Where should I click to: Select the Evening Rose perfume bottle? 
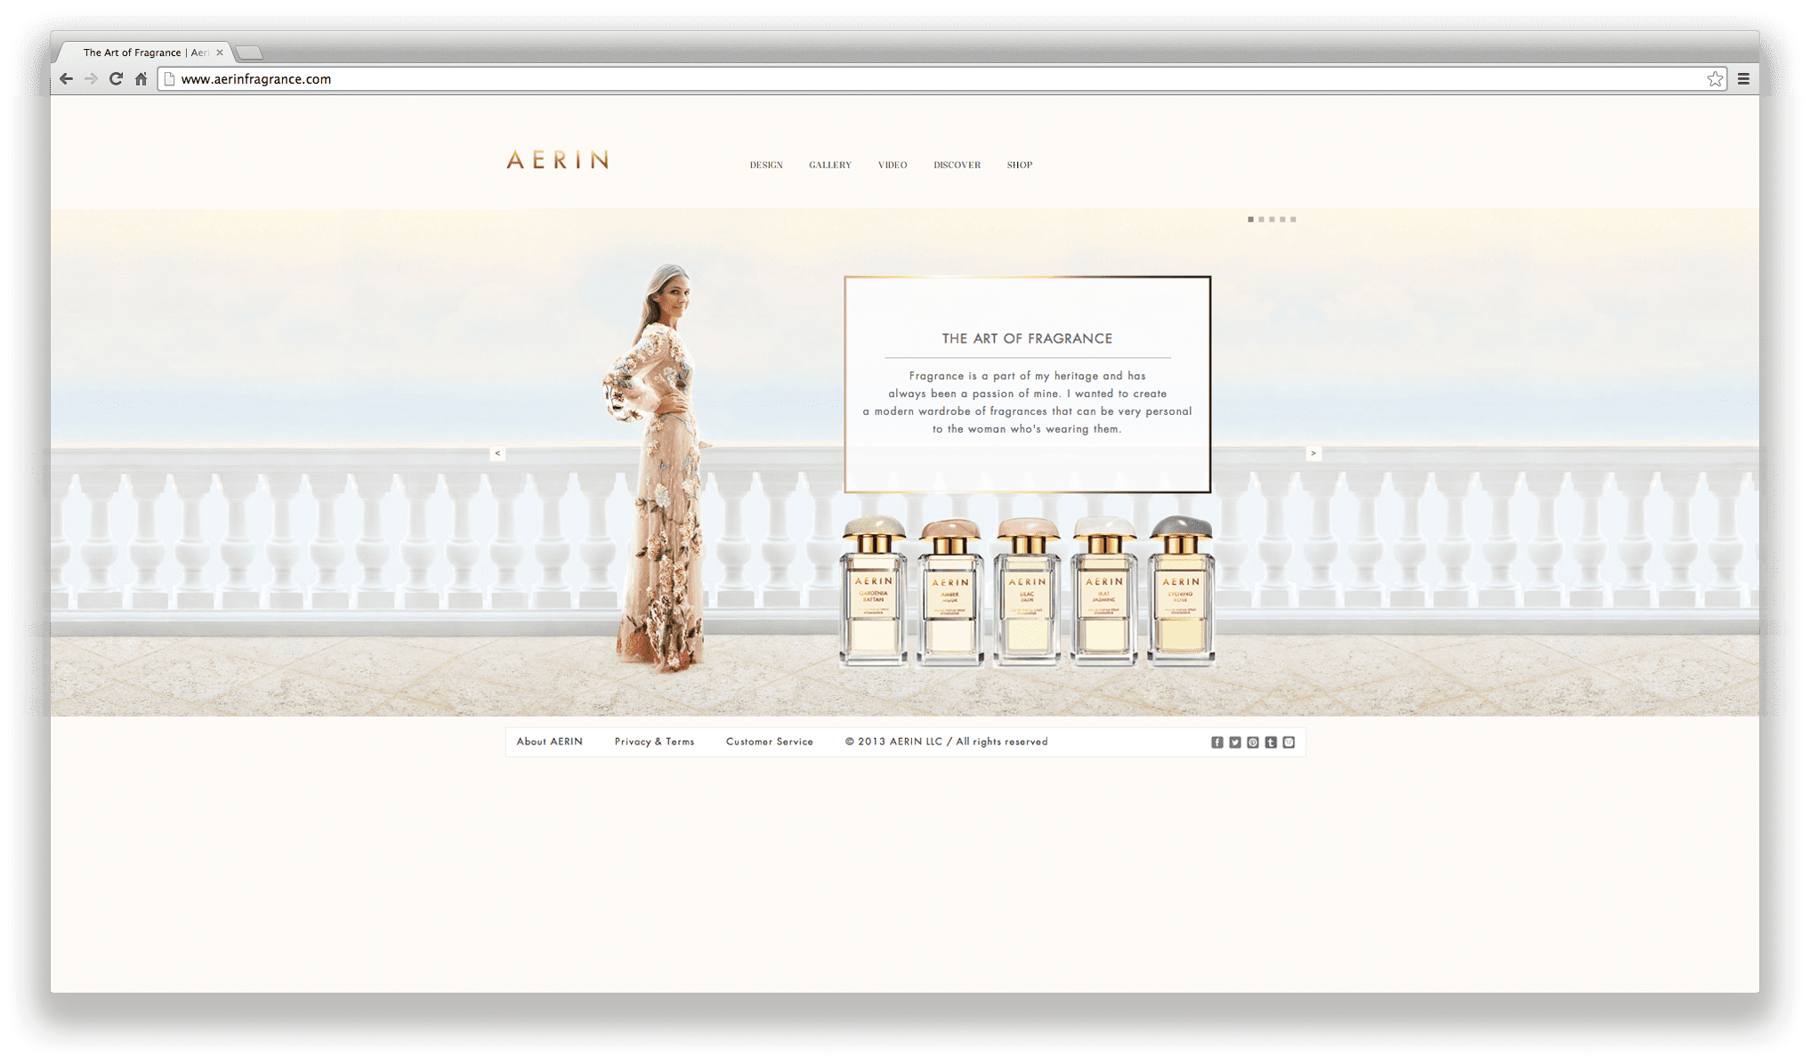(x=1181, y=591)
